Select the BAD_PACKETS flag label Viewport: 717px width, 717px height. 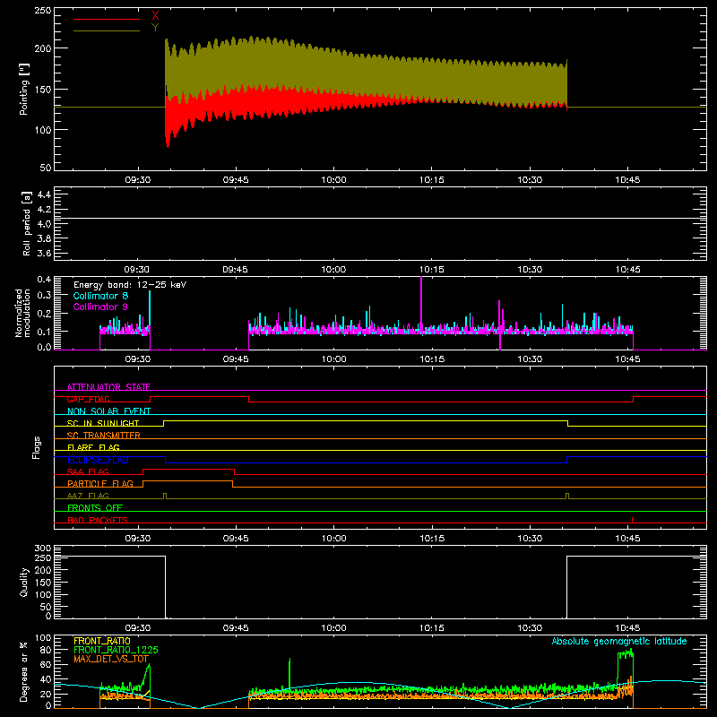(98, 520)
